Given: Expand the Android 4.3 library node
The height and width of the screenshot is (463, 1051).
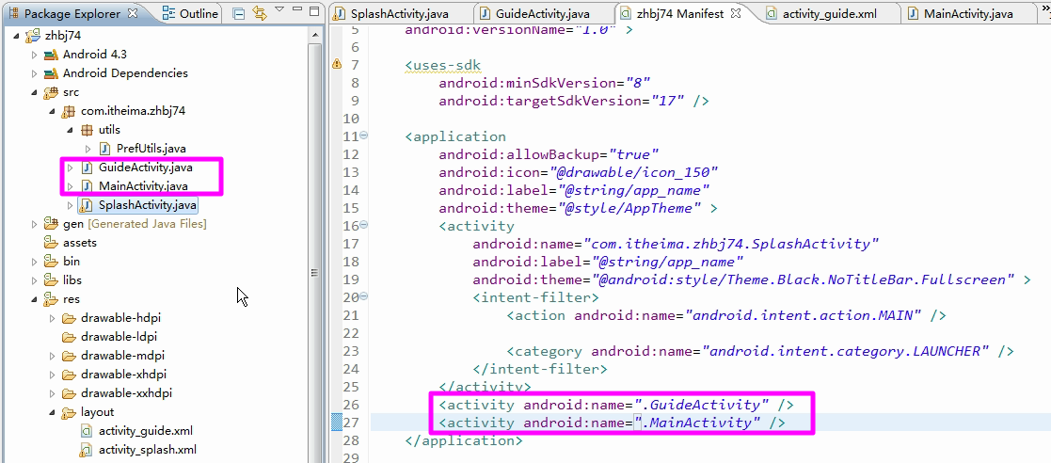Looking at the screenshot, I should coord(34,55).
